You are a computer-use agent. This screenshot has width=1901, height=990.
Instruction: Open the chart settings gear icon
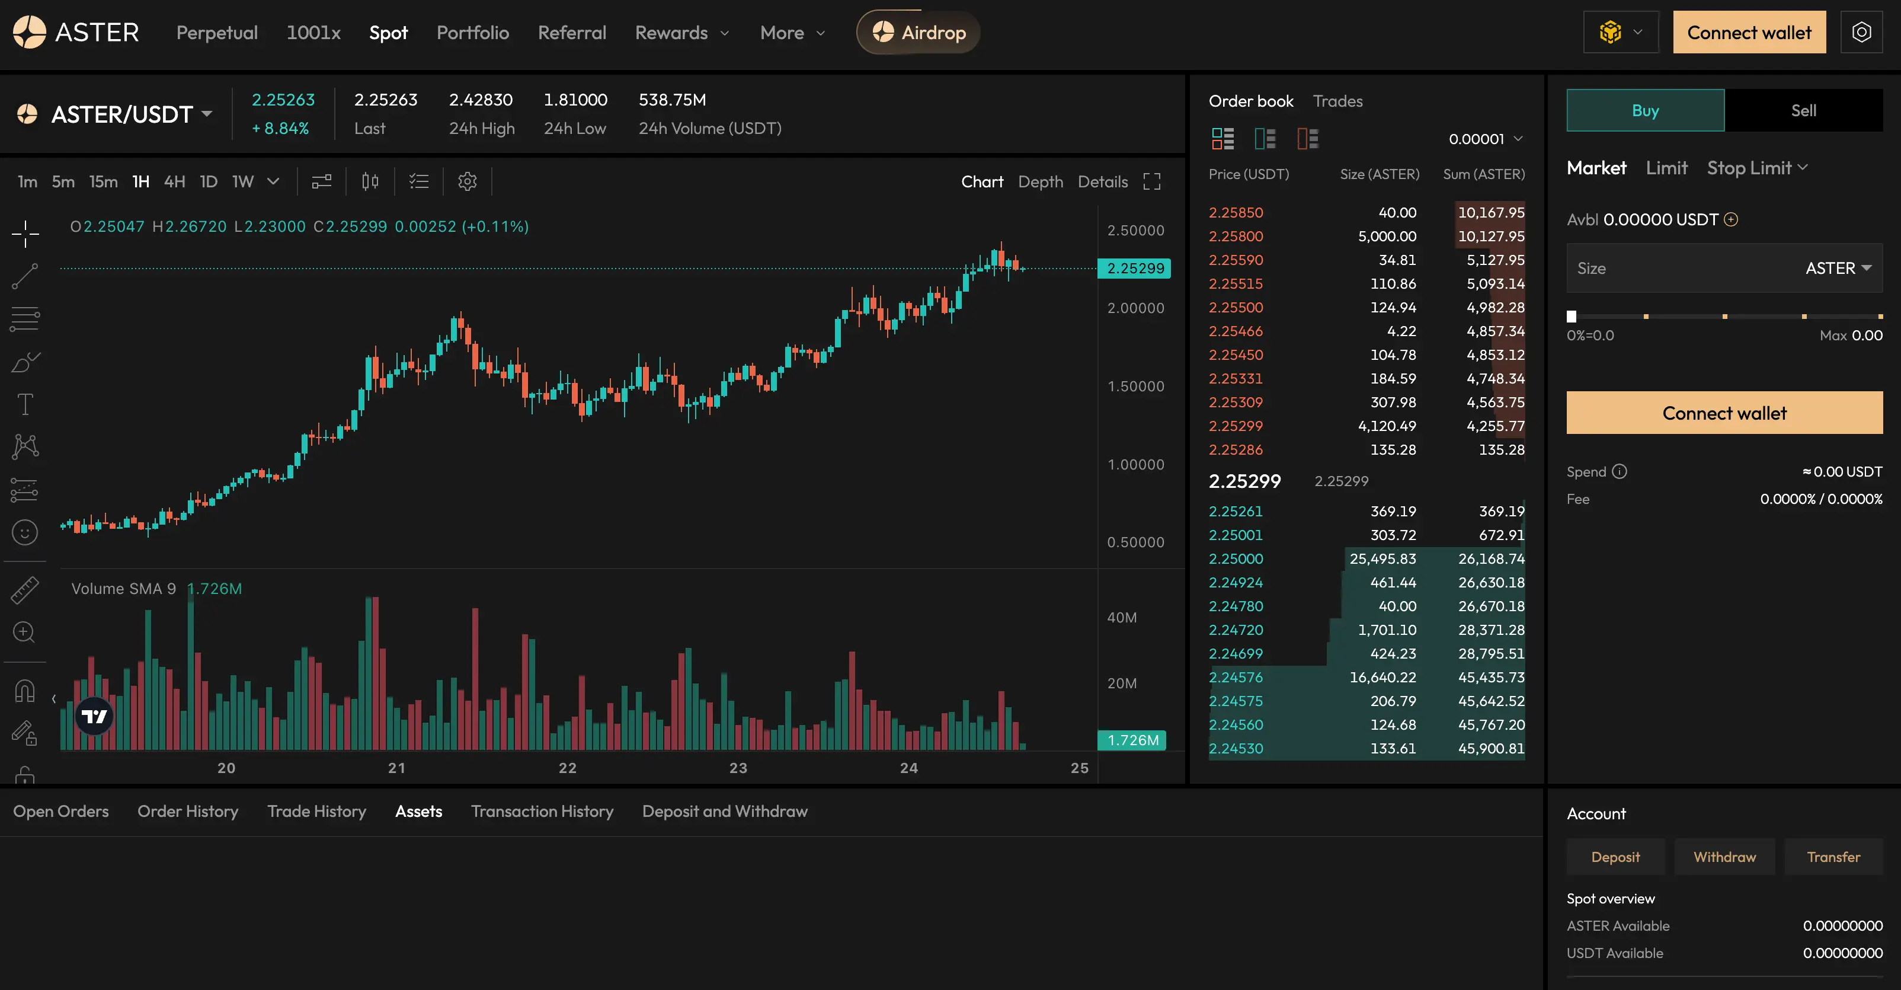467,181
